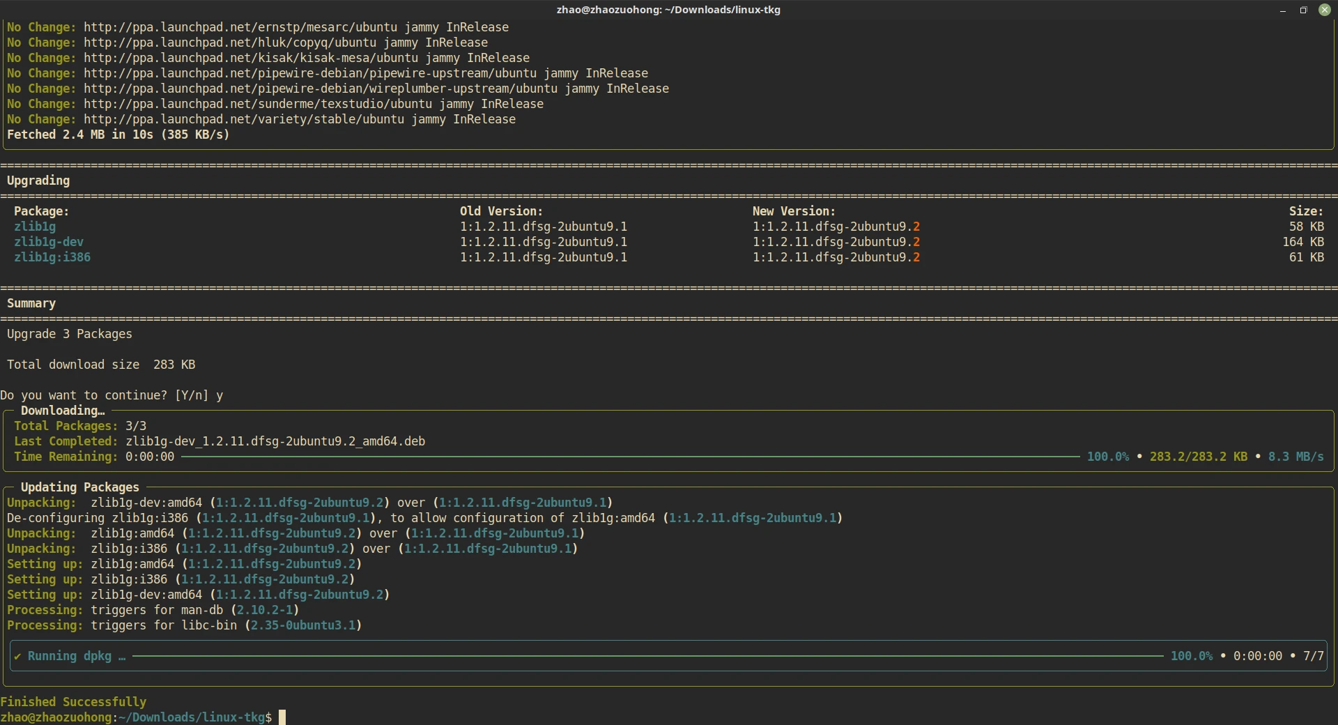Close the terminal window

1325,10
